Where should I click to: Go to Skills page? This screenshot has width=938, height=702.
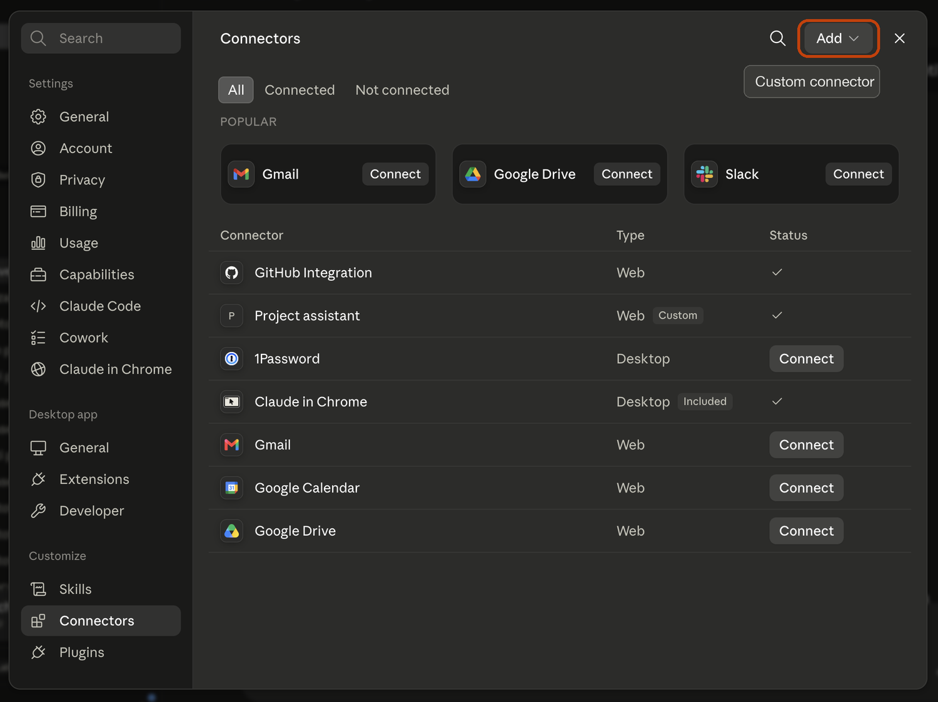click(101, 589)
